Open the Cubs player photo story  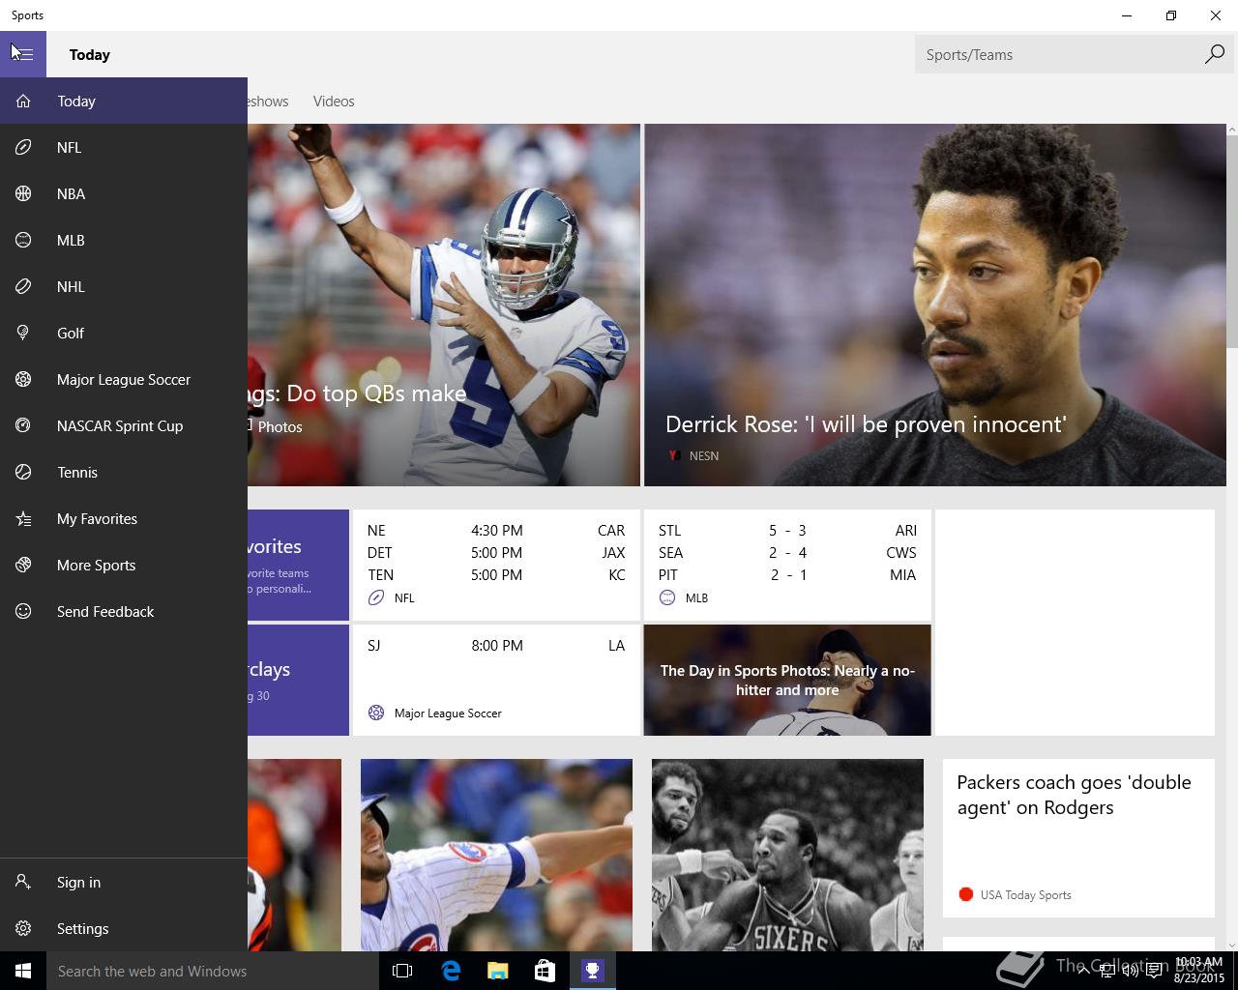(x=496, y=855)
